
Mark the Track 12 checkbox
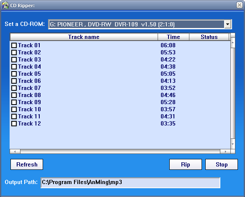14,123
